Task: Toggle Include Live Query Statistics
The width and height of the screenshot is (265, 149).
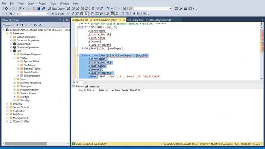Action: [97, 14]
